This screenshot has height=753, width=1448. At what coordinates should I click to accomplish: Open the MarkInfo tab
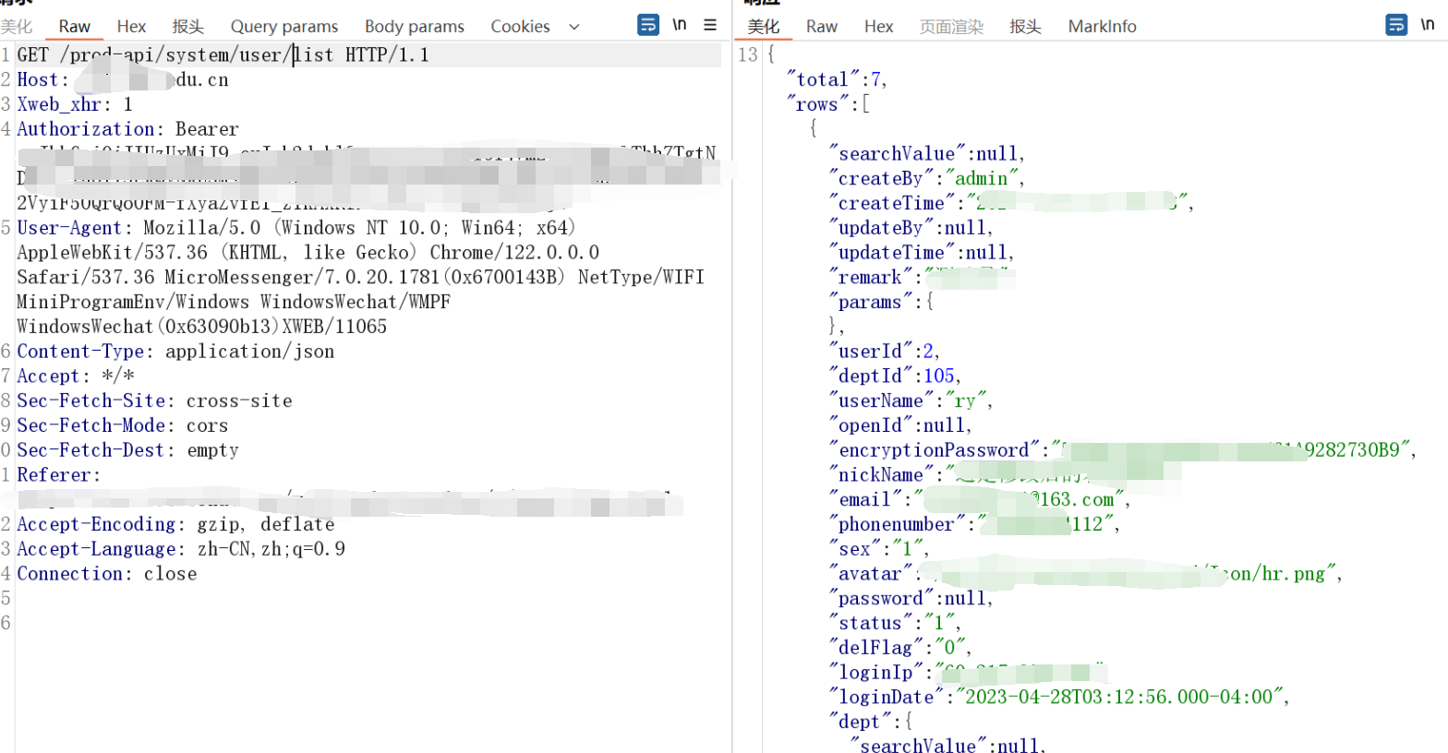pyautogui.click(x=1102, y=27)
